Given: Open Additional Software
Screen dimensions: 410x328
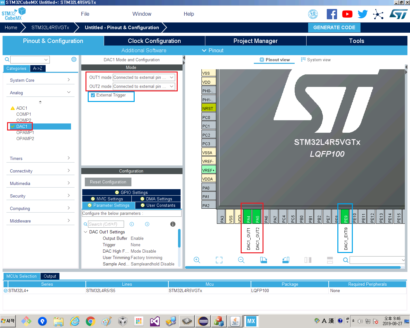Looking at the screenshot, I should tap(144, 50).
